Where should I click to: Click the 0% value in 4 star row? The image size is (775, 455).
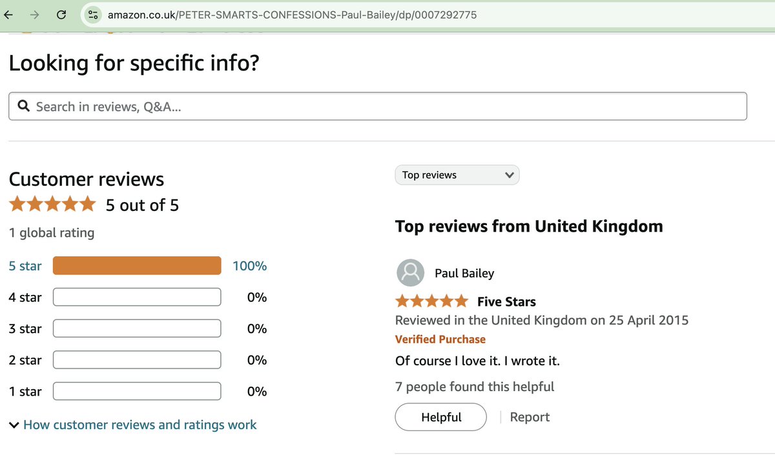coord(257,298)
